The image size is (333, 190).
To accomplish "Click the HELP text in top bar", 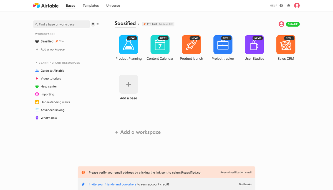I will 274,6.
